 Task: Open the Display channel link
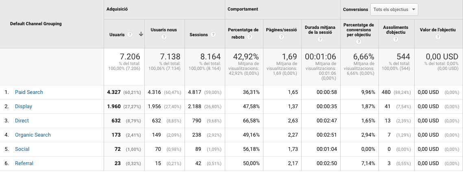(x=24, y=107)
